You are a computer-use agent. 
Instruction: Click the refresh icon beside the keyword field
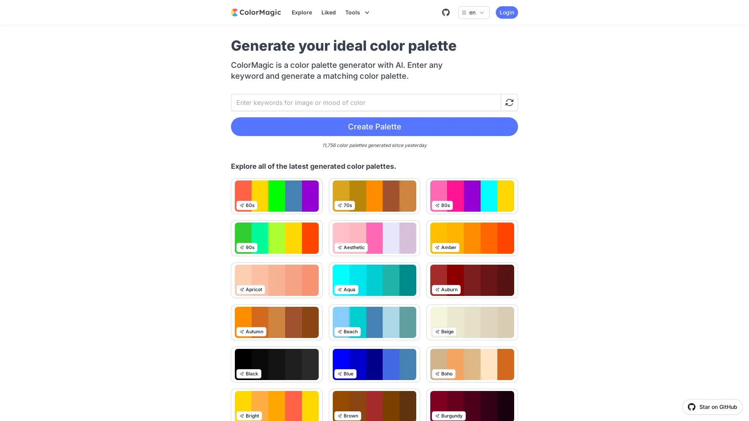point(509,103)
